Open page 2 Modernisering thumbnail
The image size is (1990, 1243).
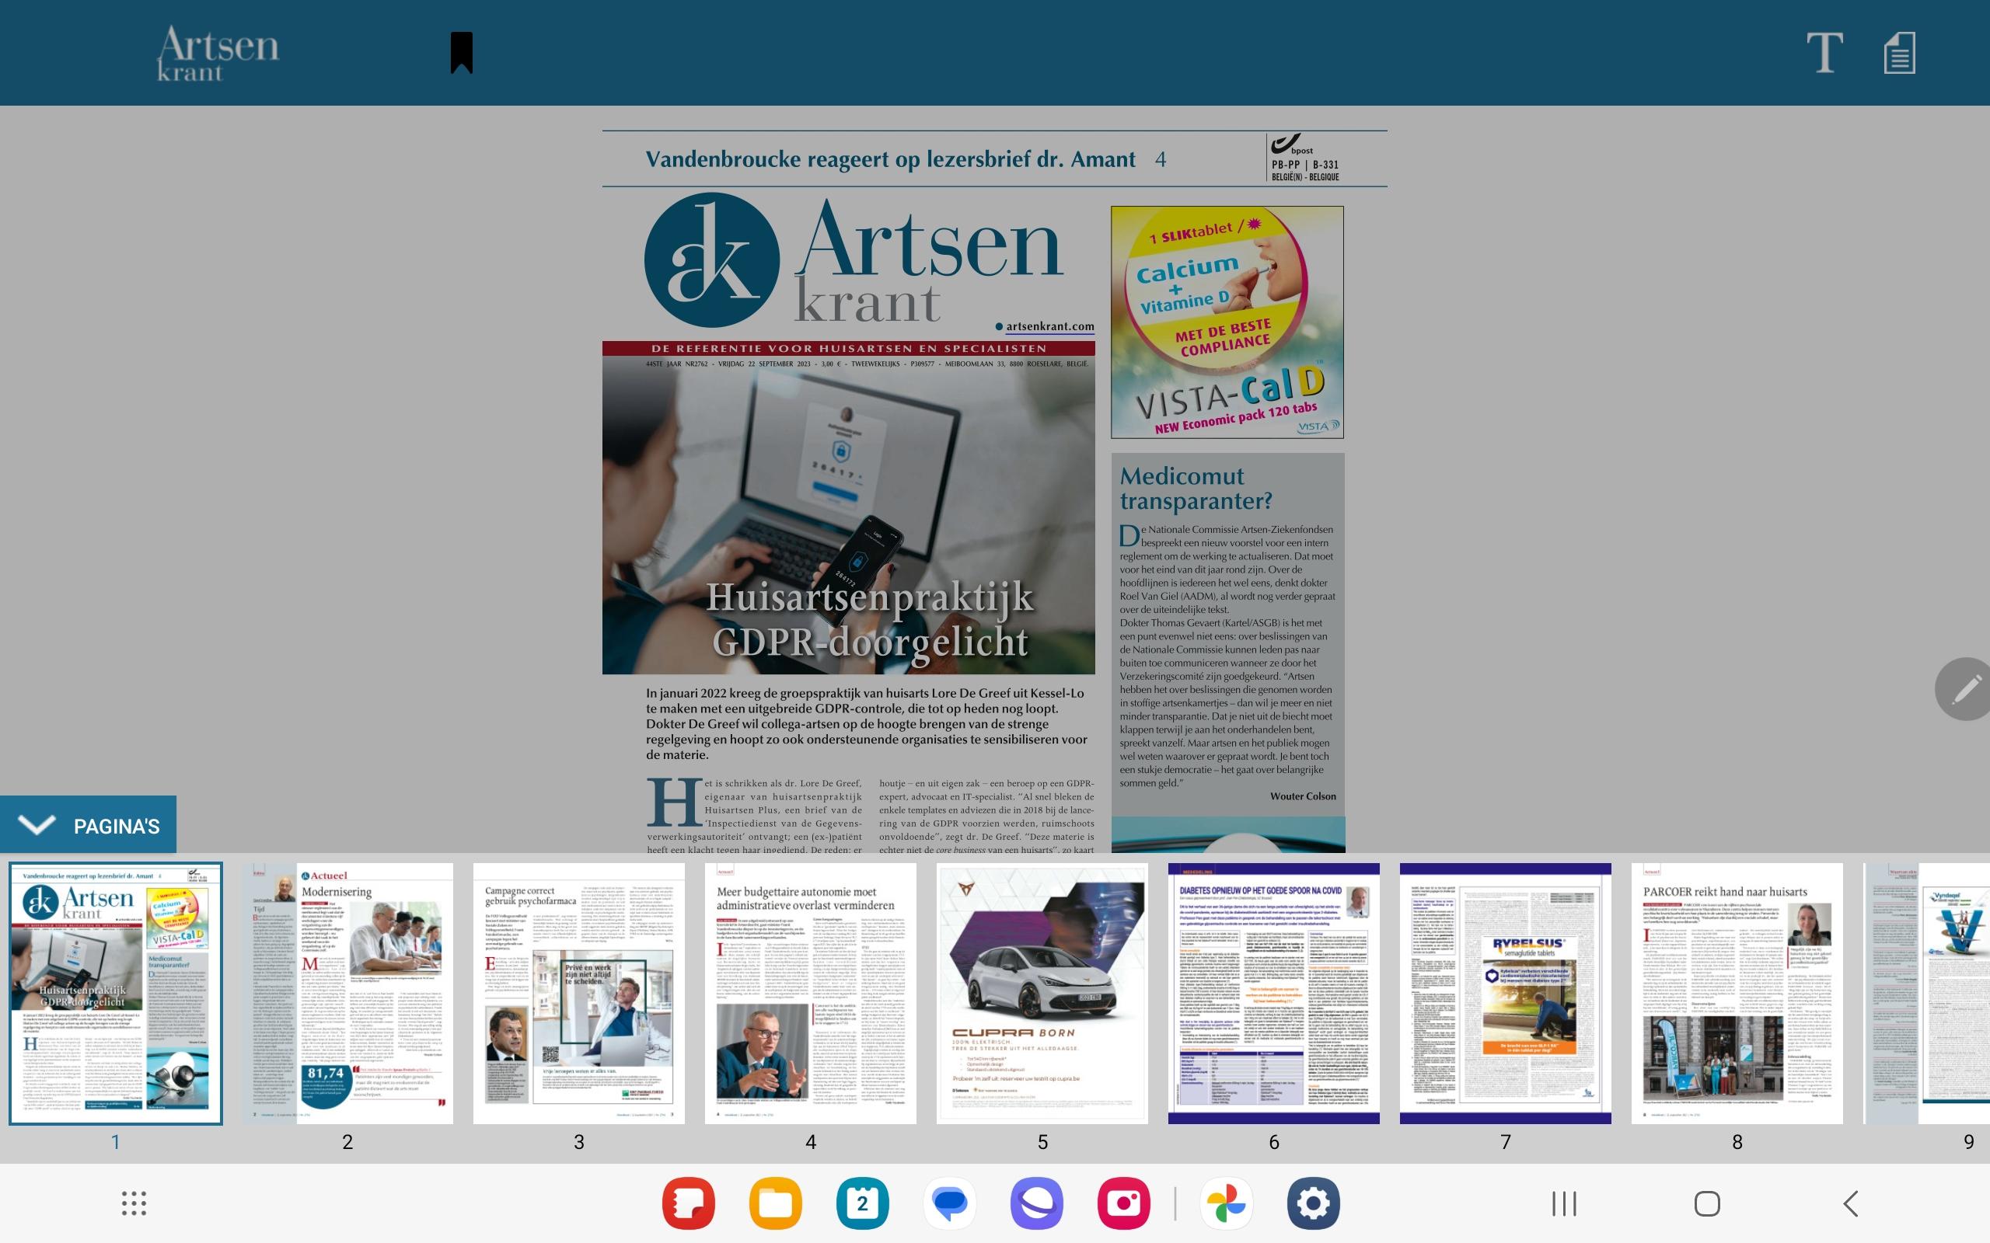347,993
